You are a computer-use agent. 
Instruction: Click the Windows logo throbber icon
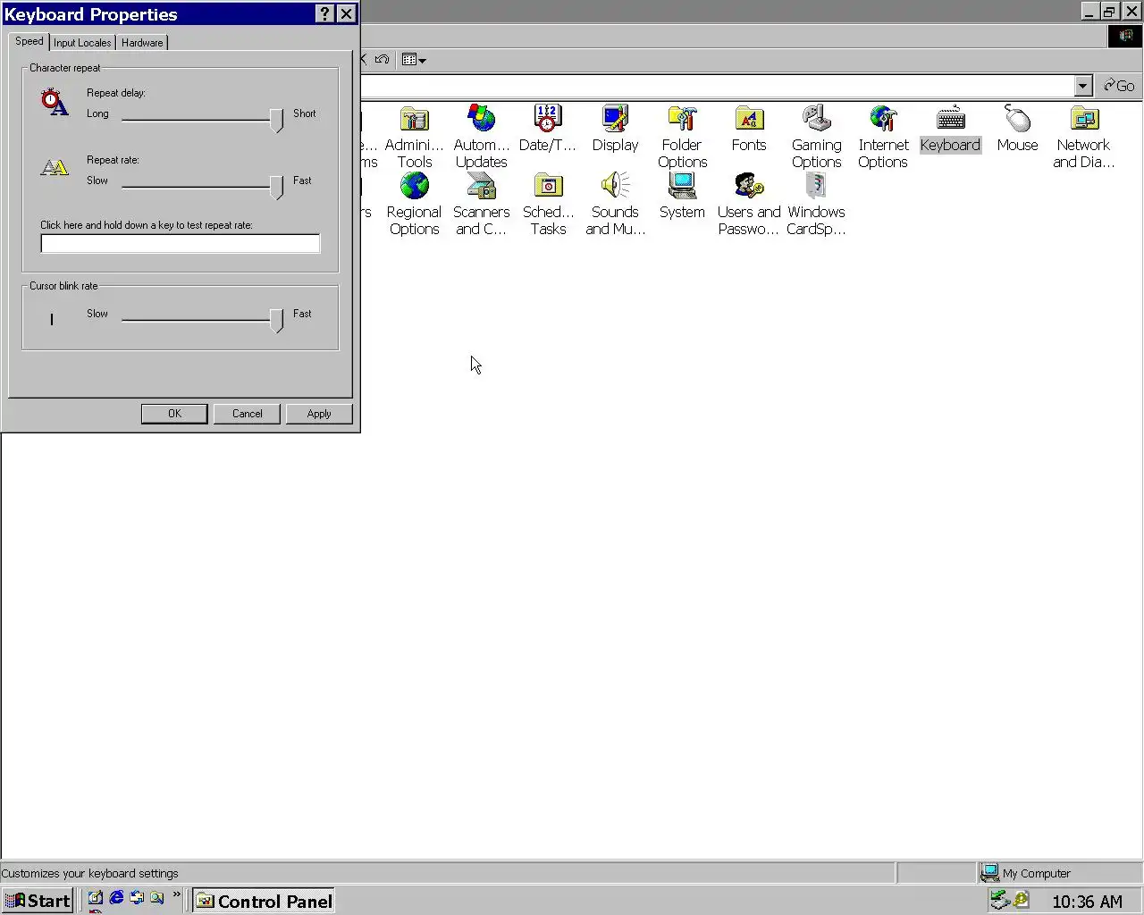pos(1125,36)
